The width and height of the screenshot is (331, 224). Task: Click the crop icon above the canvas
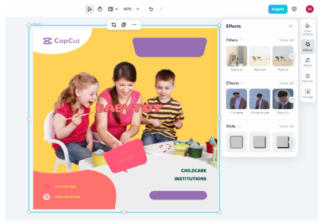pyautogui.click(x=114, y=25)
